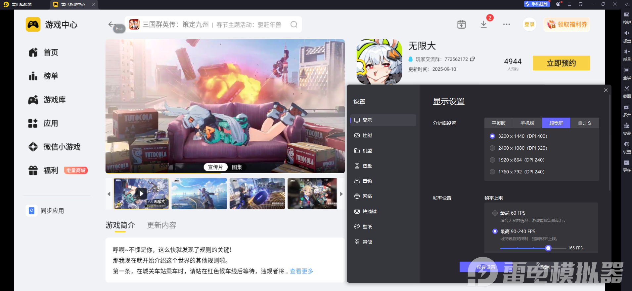The image size is (632, 291).
Task: Open the 快捷键 settings category
Action: pos(383,211)
